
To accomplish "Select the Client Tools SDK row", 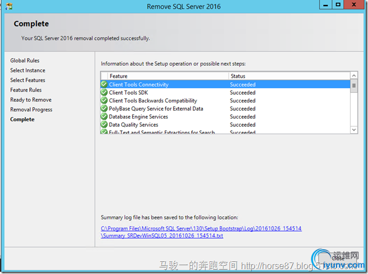I will [x=225, y=93].
